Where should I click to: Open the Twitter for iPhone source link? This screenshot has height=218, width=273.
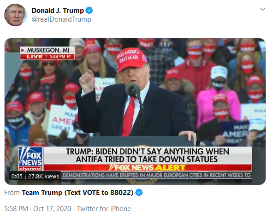click(104, 209)
